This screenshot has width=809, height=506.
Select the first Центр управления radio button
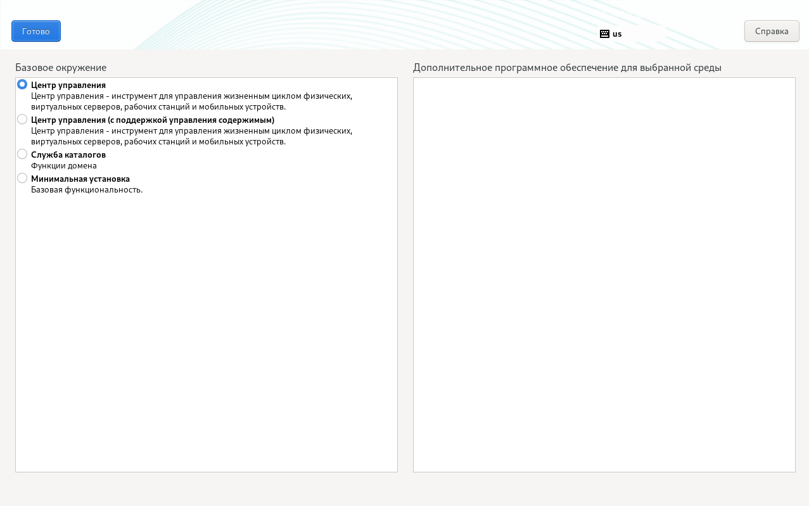click(x=22, y=84)
